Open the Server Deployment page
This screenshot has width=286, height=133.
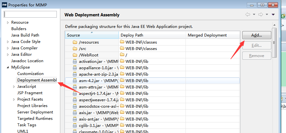click(35, 112)
